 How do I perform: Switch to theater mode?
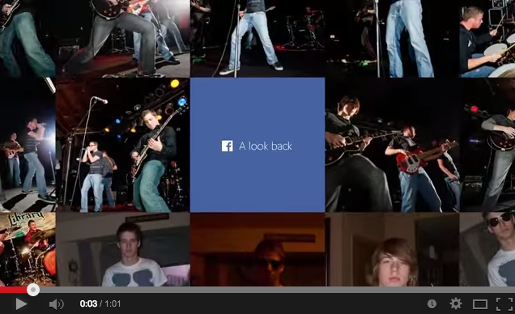480,304
